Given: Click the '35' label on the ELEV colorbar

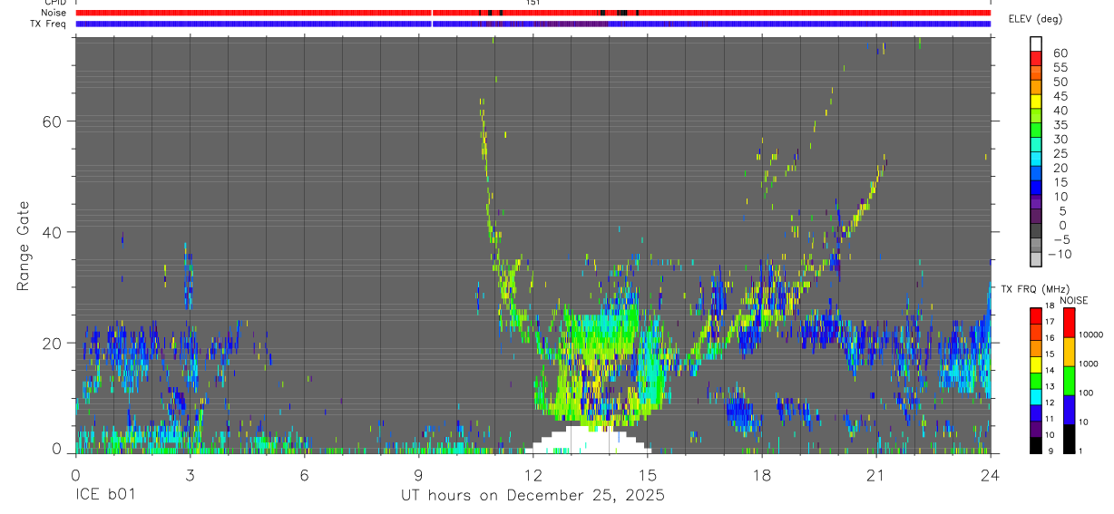Looking at the screenshot, I should click(1060, 124).
